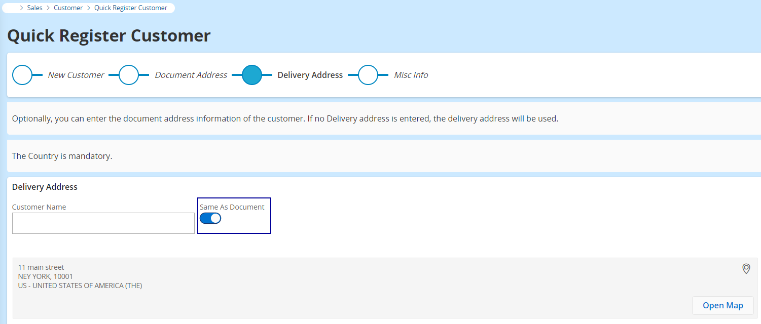
Task: Click the chevron before Quick Register Customer
Action: point(88,8)
